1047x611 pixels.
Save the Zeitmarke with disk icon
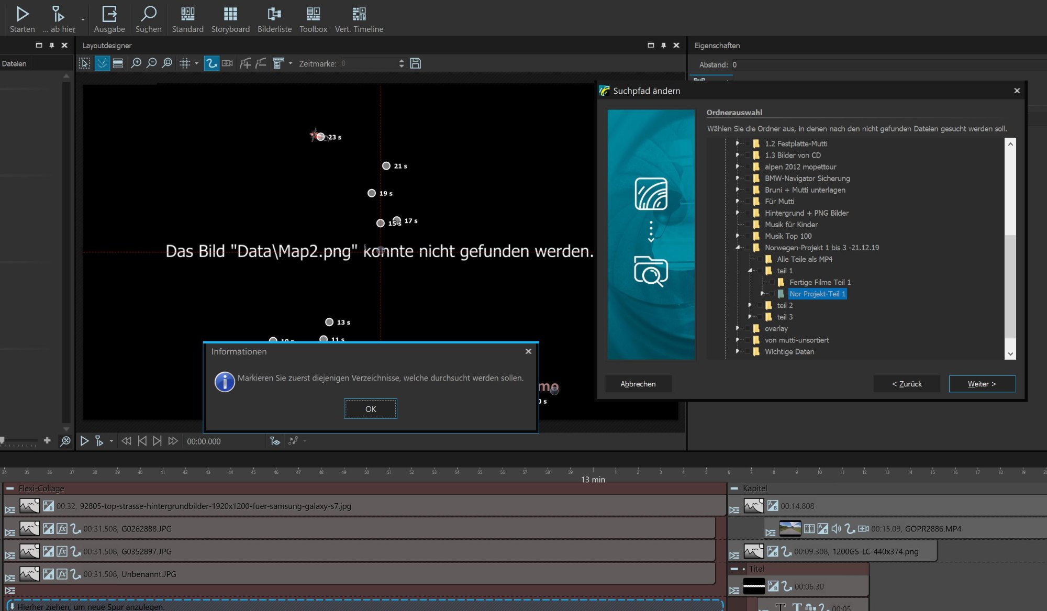tap(416, 63)
